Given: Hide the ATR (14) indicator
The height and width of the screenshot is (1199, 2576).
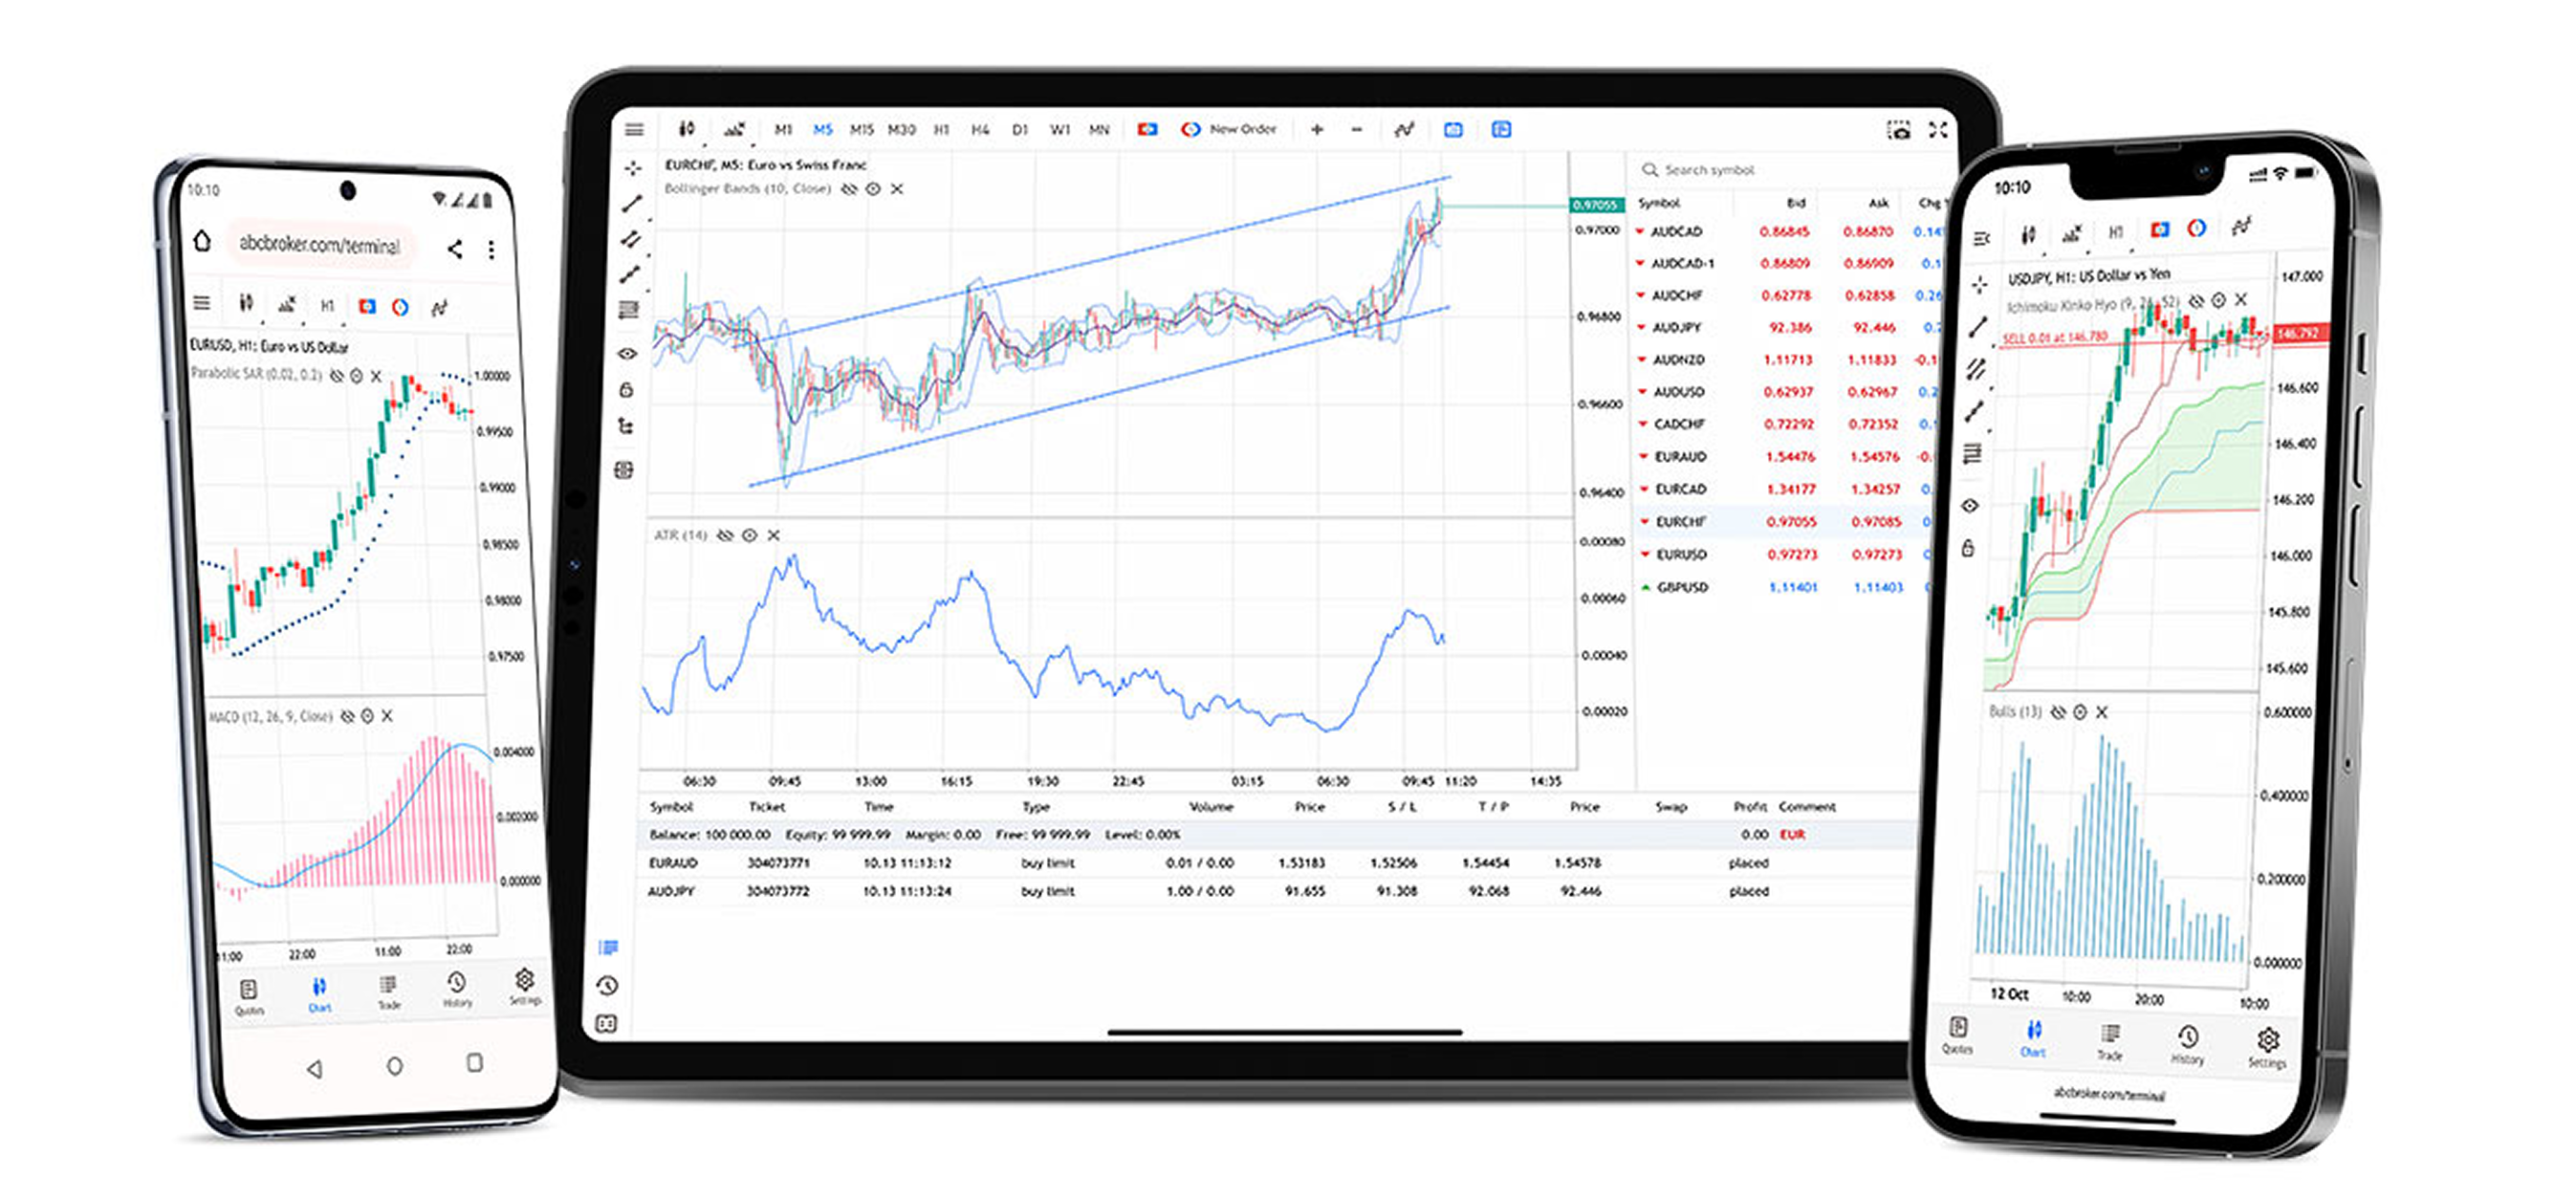Looking at the screenshot, I should pyautogui.click(x=726, y=536).
